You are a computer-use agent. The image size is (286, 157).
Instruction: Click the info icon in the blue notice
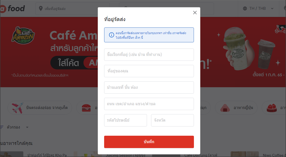coord(111,35)
